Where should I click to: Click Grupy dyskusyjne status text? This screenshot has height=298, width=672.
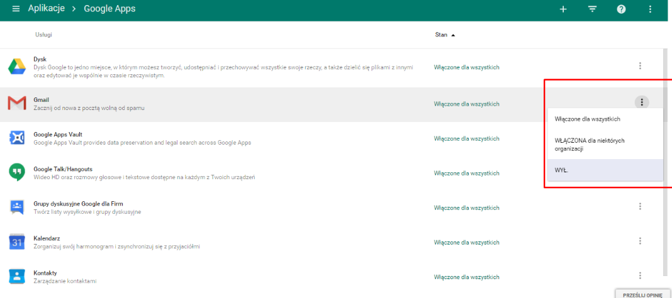click(467, 207)
